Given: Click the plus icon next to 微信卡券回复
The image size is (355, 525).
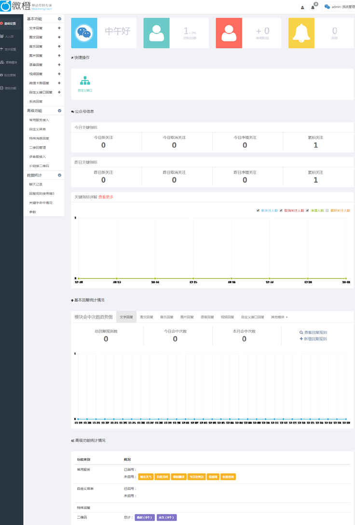Looking at the screenshot, I should [x=59, y=83].
